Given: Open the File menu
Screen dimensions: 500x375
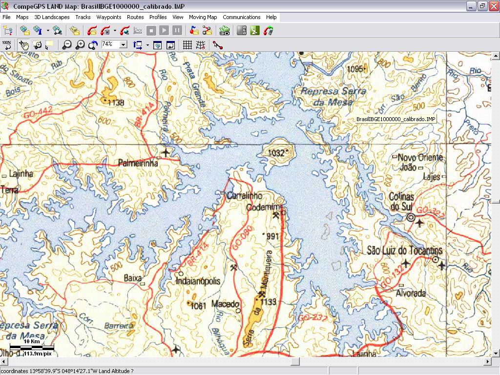Looking at the screenshot, I should [6, 17].
